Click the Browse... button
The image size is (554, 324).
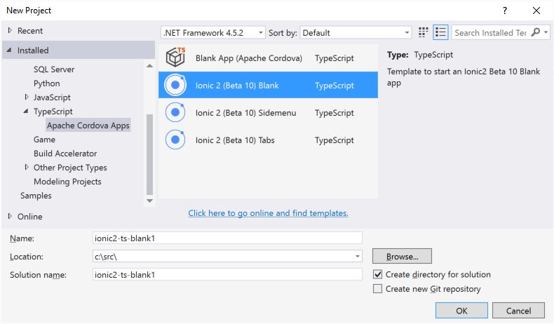402,256
